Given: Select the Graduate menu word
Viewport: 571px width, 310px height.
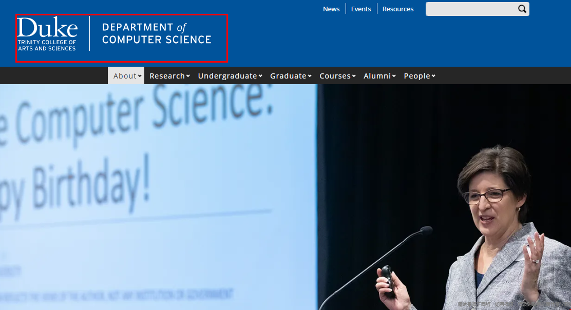Looking at the screenshot, I should (288, 75).
